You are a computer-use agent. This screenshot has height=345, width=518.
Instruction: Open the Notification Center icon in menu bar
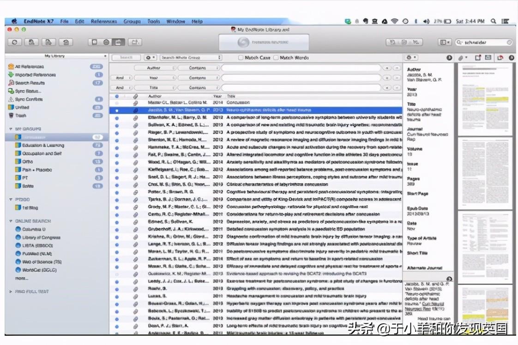click(x=505, y=21)
